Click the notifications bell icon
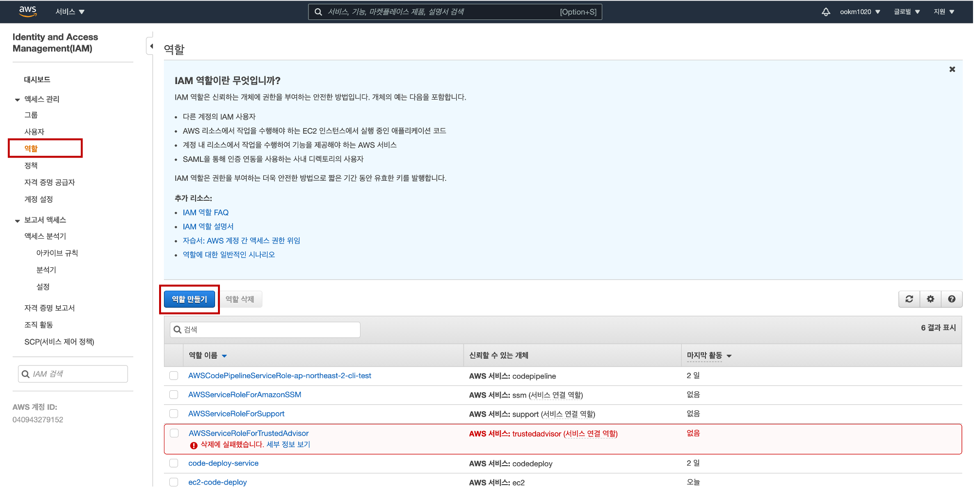 pos(826,12)
